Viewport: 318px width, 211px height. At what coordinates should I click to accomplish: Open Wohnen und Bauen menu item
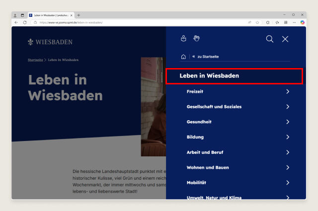tap(208, 167)
